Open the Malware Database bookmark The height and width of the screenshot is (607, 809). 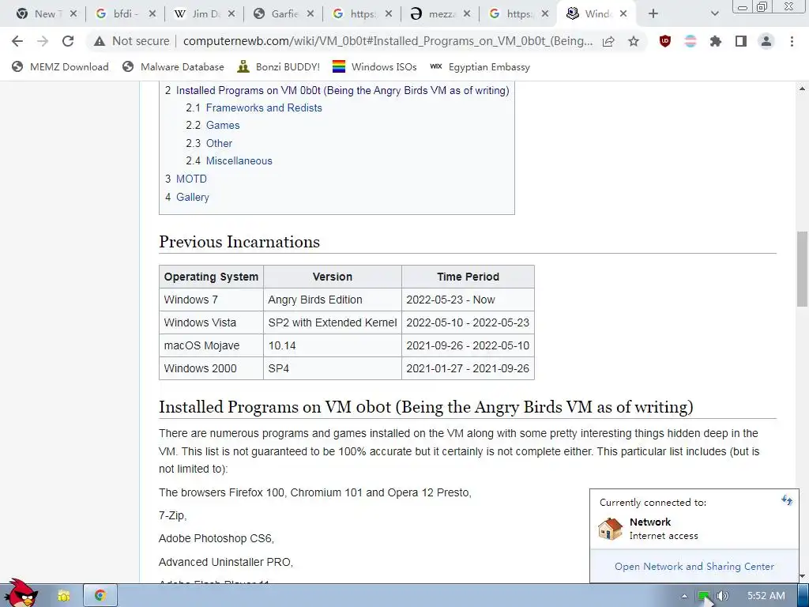click(173, 67)
